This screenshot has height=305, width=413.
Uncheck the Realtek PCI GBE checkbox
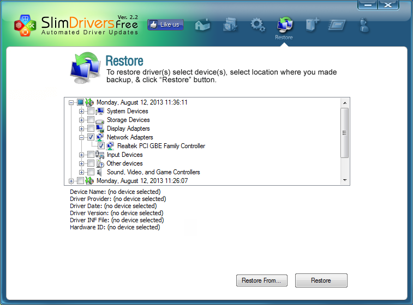[x=101, y=145]
